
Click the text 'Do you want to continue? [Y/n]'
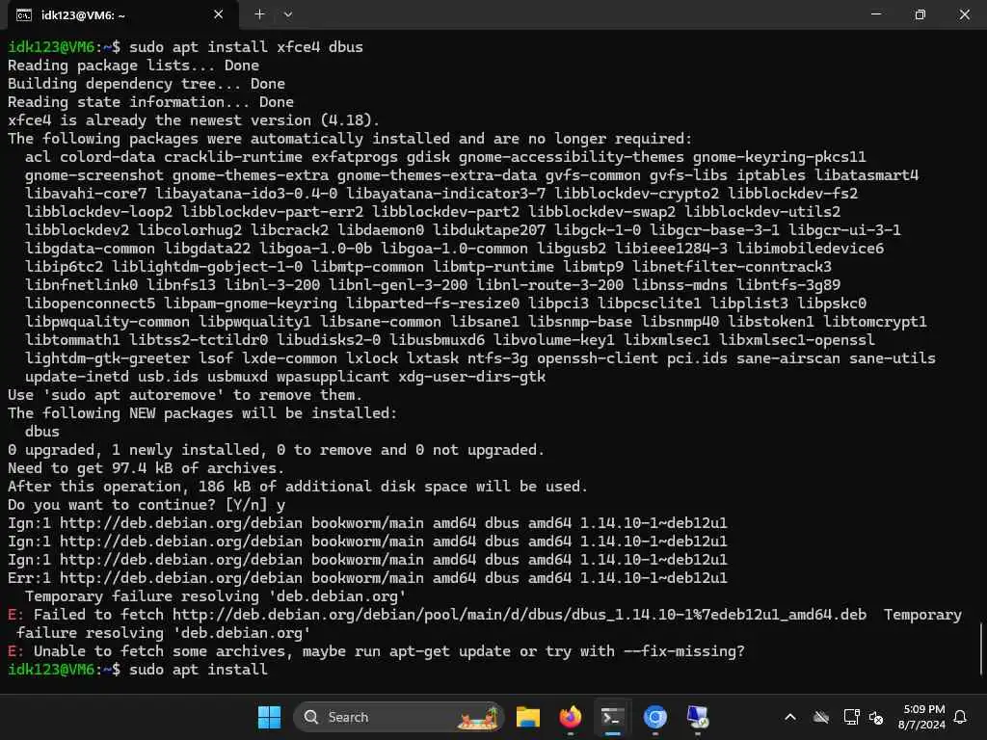pos(137,505)
